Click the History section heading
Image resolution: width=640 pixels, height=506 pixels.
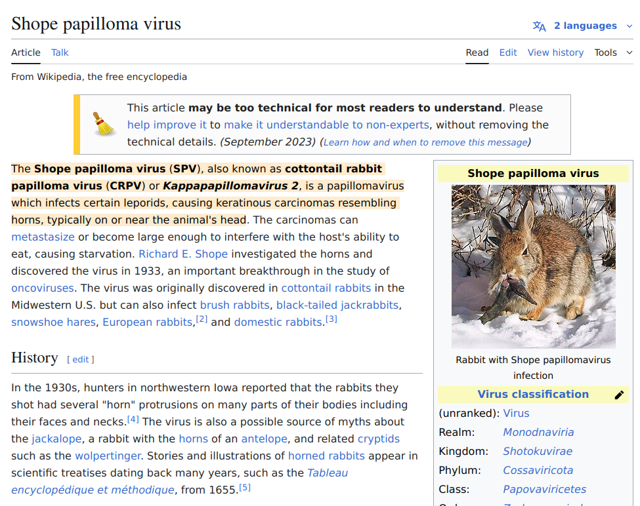point(35,358)
